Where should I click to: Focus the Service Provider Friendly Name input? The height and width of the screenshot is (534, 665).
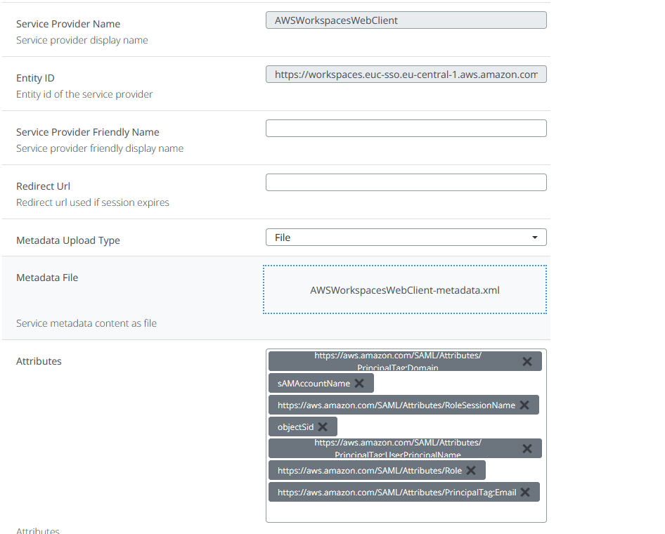click(406, 129)
